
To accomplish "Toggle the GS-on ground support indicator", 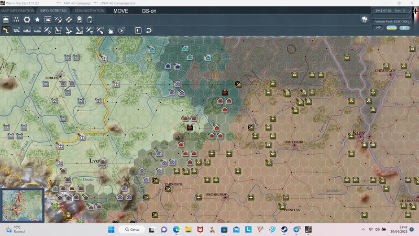I will [x=149, y=11].
